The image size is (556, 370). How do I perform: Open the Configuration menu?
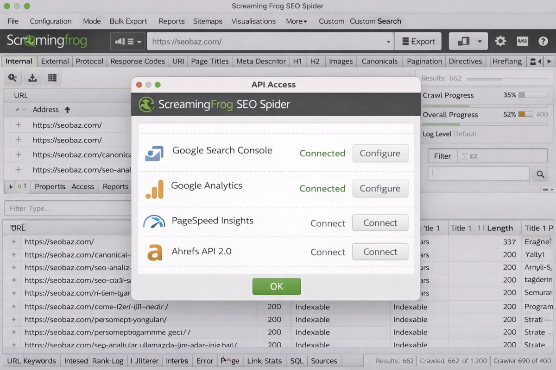click(51, 21)
